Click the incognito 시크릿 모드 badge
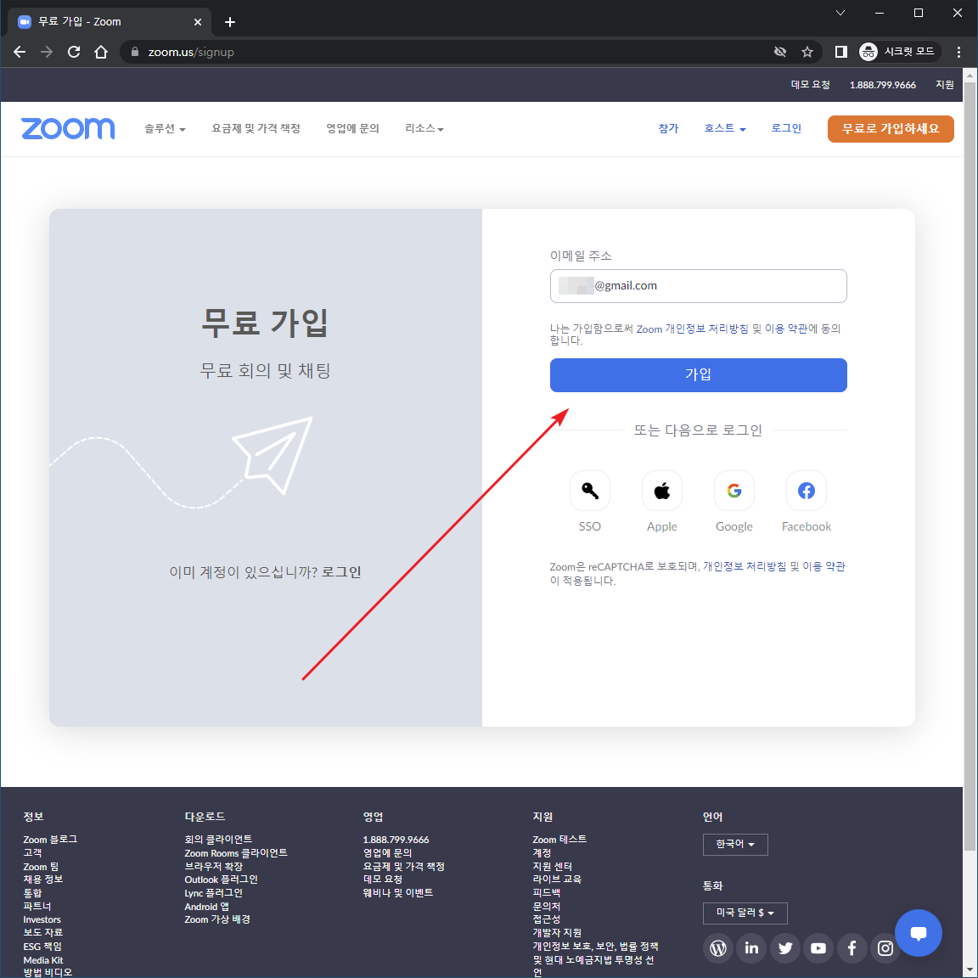This screenshot has height=978, width=978. pos(898,52)
